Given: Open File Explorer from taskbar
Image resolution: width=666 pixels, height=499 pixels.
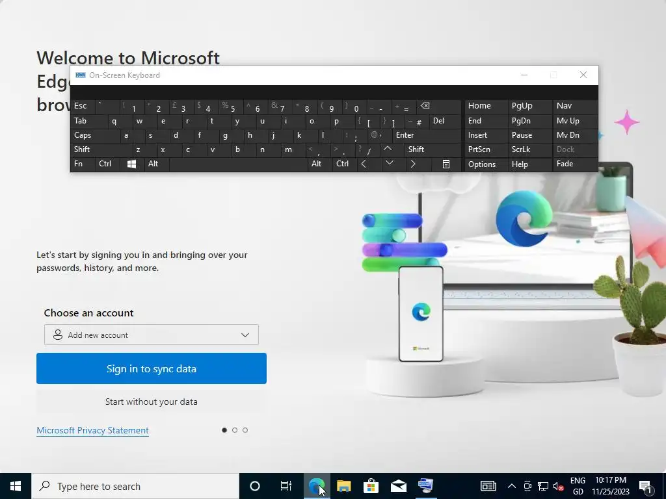Looking at the screenshot, I should [x=343, y=486].
